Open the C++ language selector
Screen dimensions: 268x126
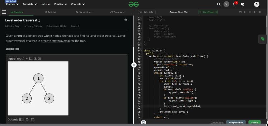click(x=147, y=12)
